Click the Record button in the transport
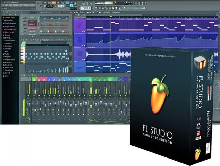 pos(56,6)
